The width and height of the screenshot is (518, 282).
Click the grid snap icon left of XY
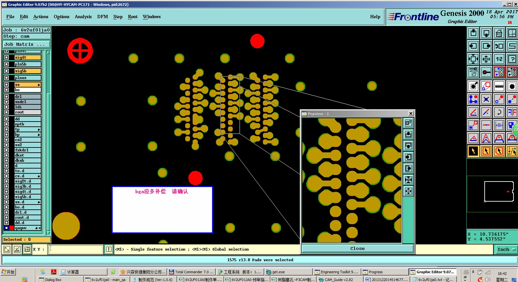[27, 249]
